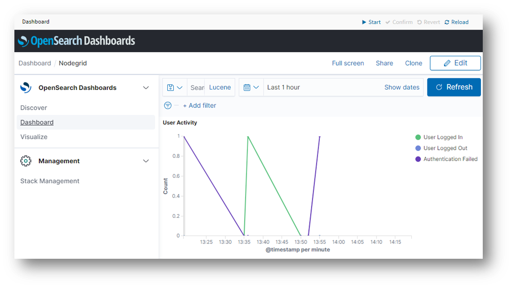The width and height of the screenshot is (512, 288).
Task: Open the calendar quick time menu
Action: click(251, 87)
